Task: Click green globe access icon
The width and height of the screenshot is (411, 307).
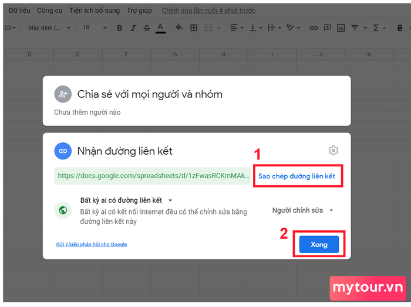Action: click(x=63, y=210)
